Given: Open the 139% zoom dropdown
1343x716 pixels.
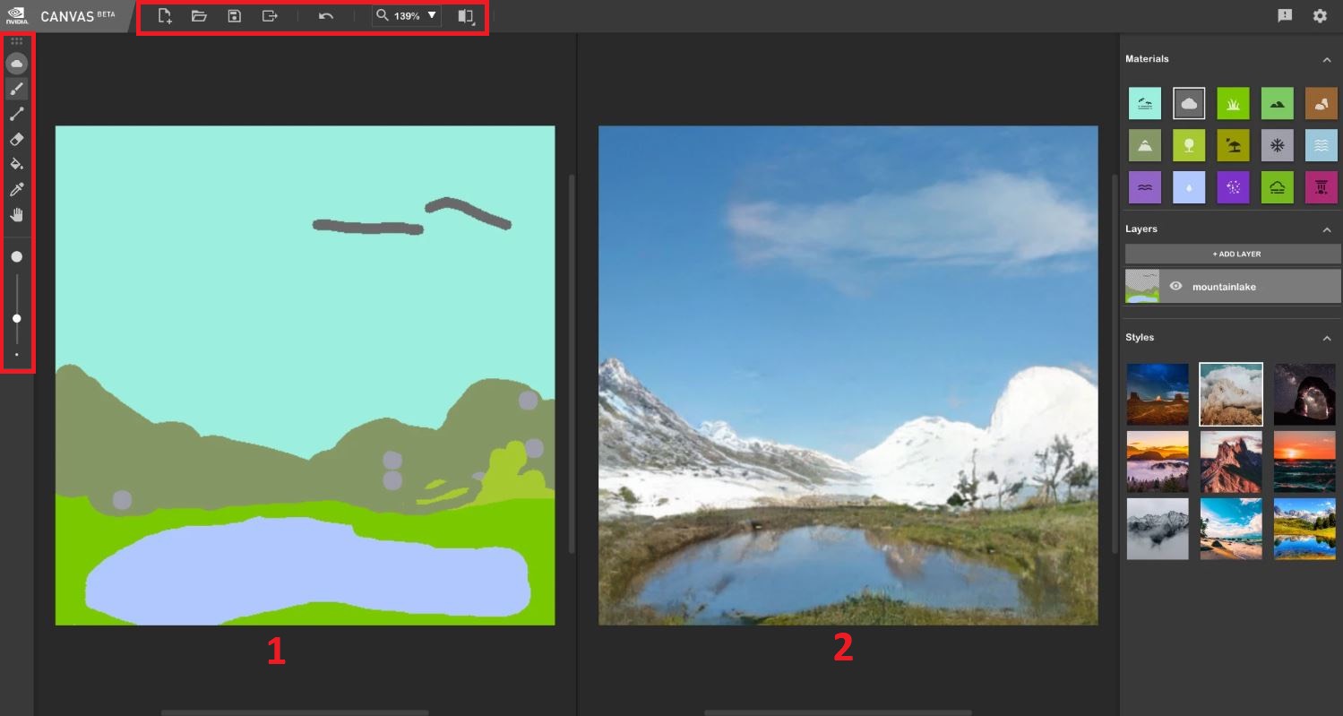Looking at the screenshot, I should click(432, 15).
